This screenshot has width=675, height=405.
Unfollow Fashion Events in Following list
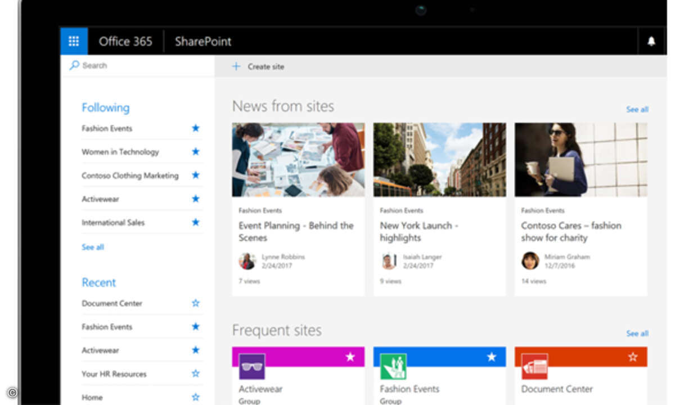click(x=196, y=128)
